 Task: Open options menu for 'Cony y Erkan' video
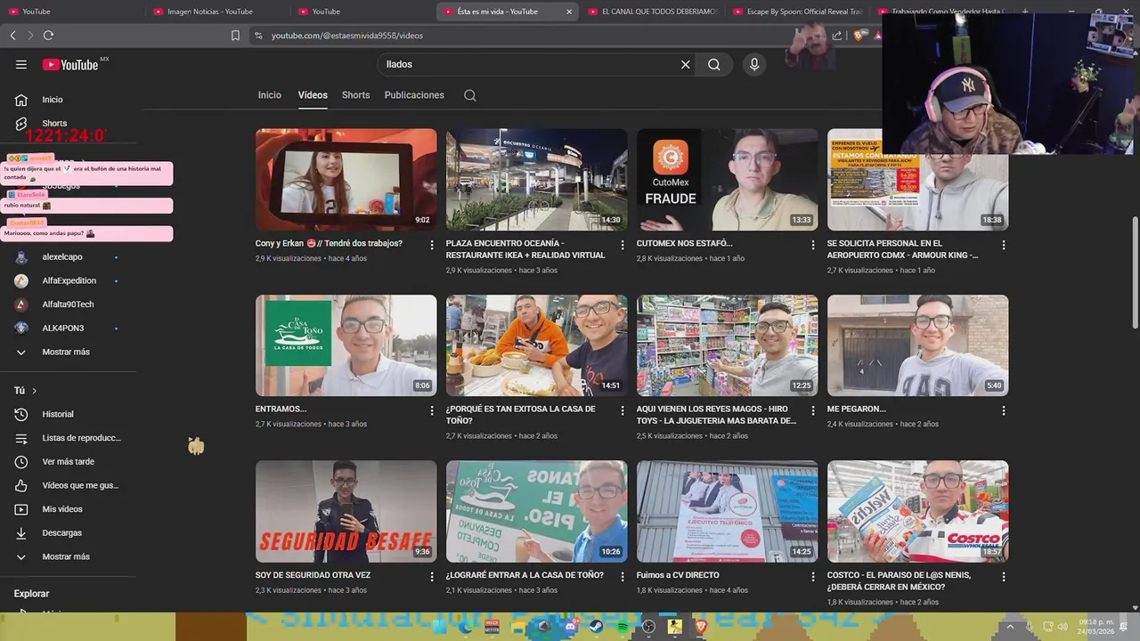pyautogui.click(x=432, y=245)
